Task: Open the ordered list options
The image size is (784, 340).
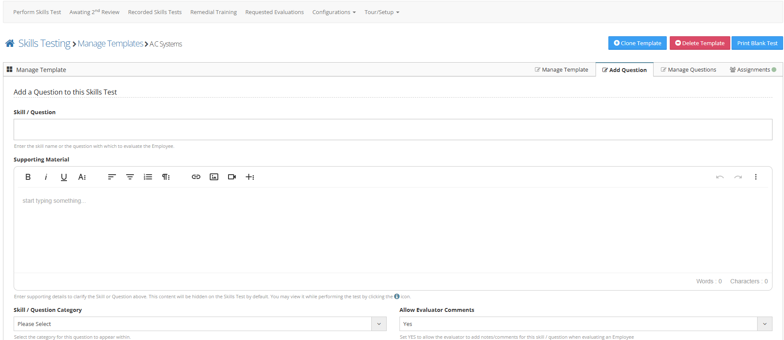Action: pyautogui.click(x=148, y=177)
